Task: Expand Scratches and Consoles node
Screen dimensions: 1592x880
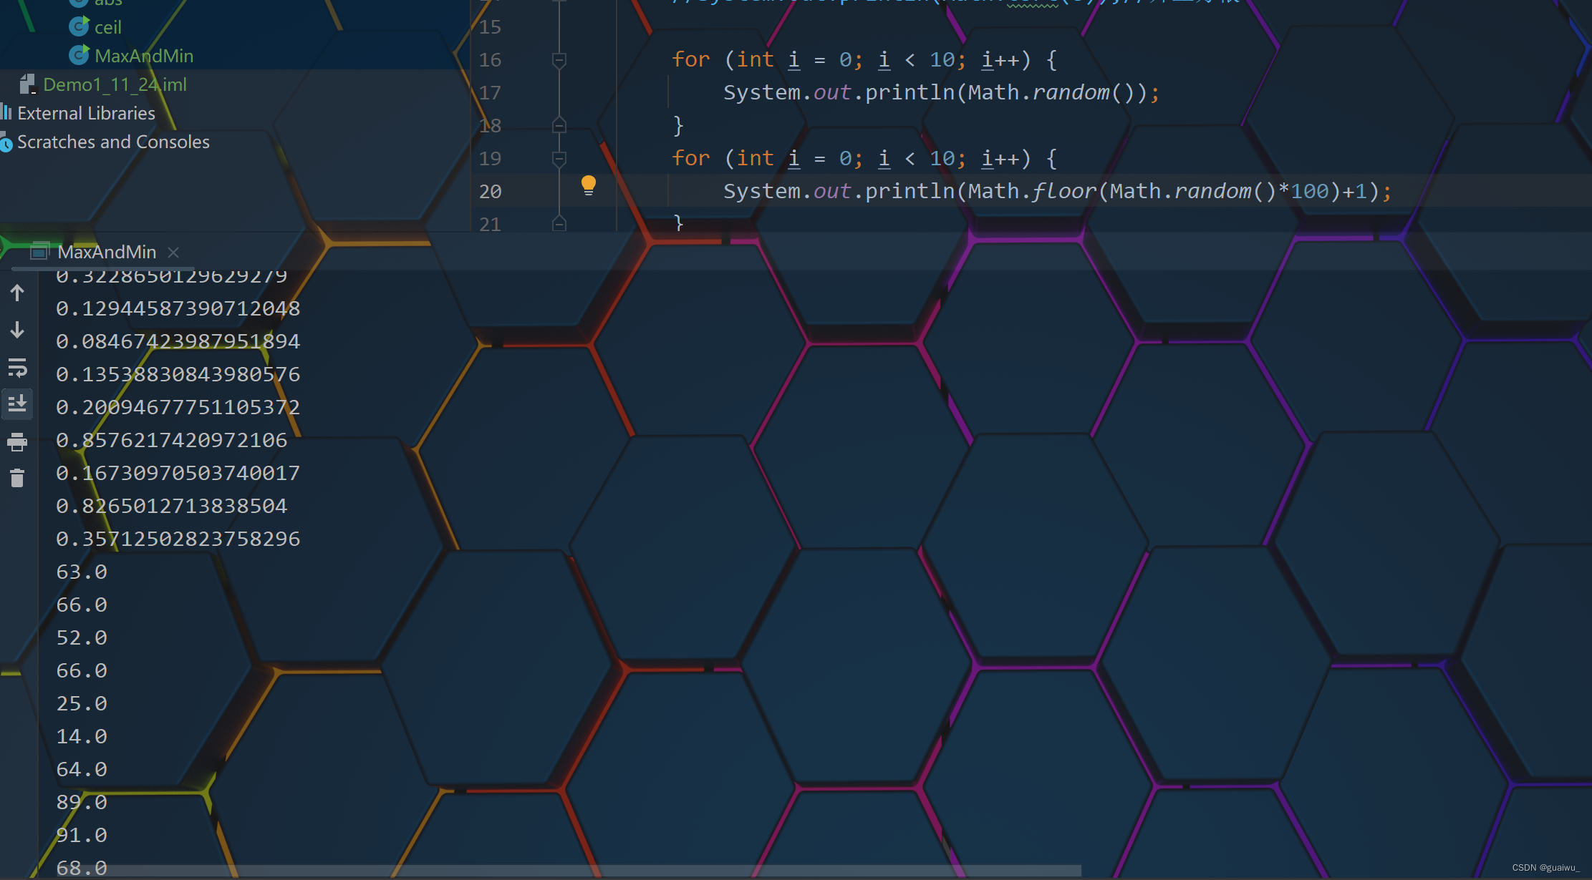Action: (113, 142)
